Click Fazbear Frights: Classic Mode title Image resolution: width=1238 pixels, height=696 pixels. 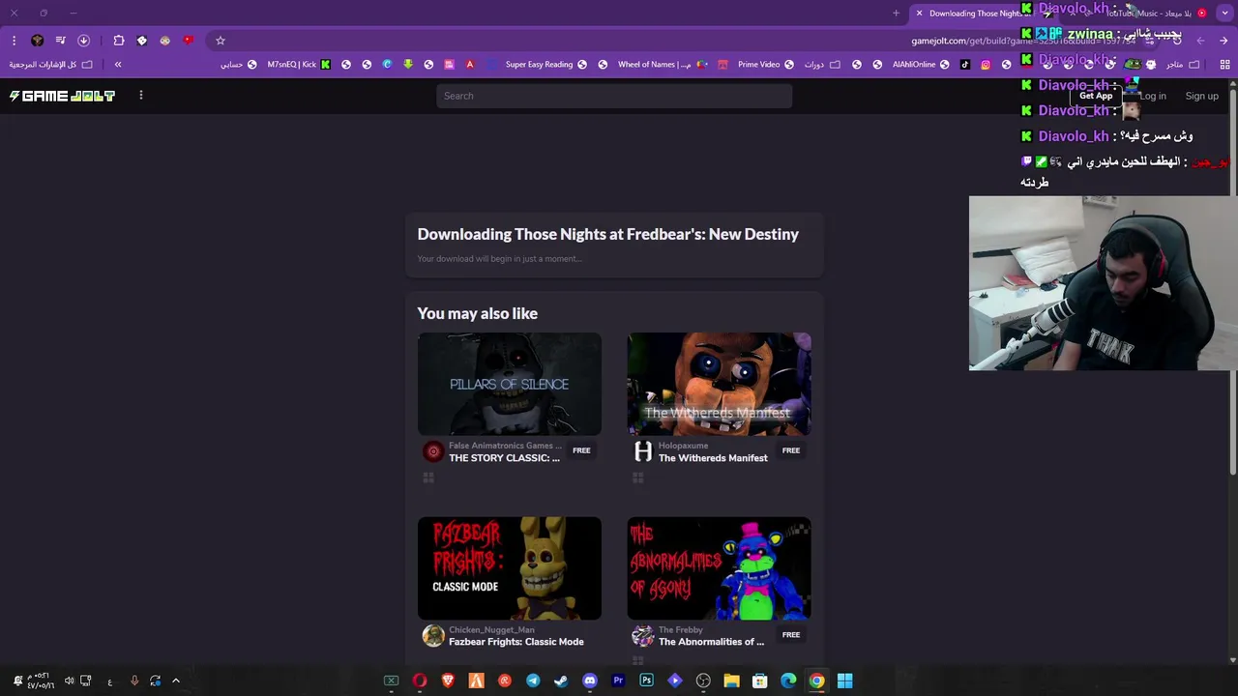pyautogui.click(x=516, y=642)
